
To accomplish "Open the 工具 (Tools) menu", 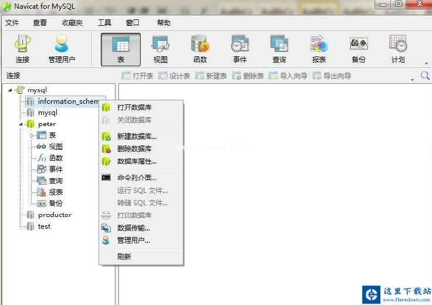I will (104, 23).
